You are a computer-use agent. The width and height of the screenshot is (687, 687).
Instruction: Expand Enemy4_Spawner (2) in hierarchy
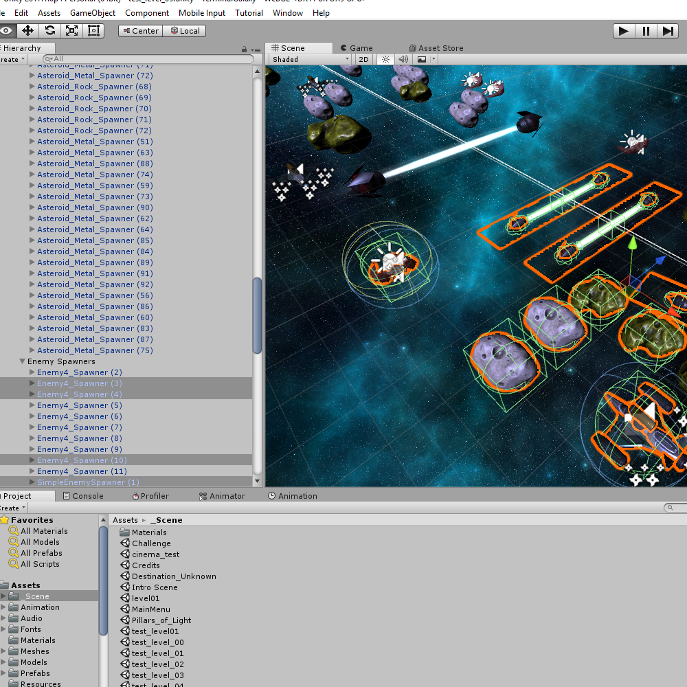[x=32, y=372]
